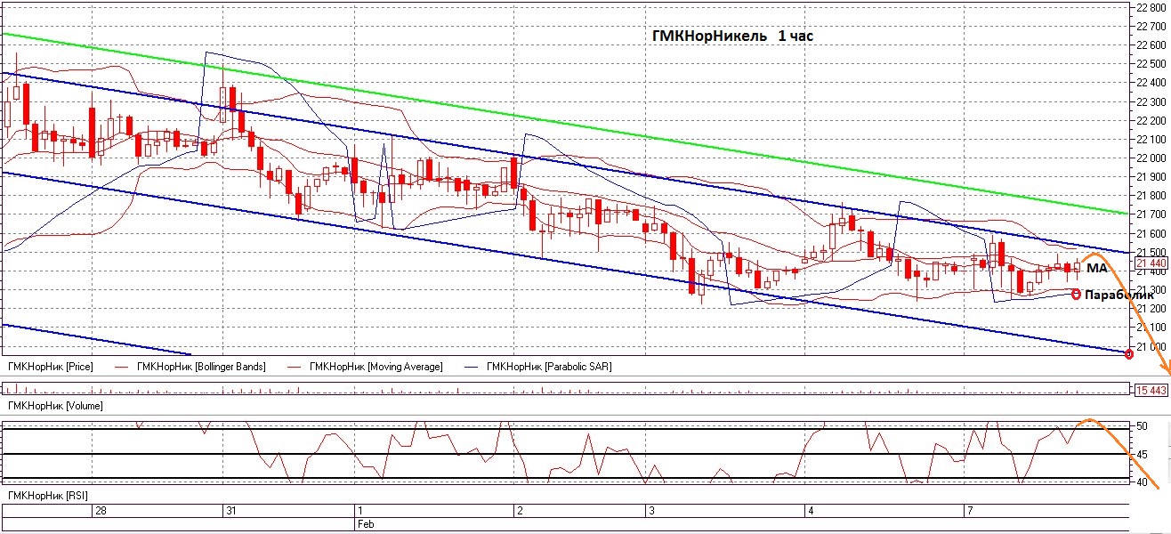Click the blue Parabolic SAR legend line swatch
Image resolution: width=1171 pixels, height=534 pixels.
[472, 367]
